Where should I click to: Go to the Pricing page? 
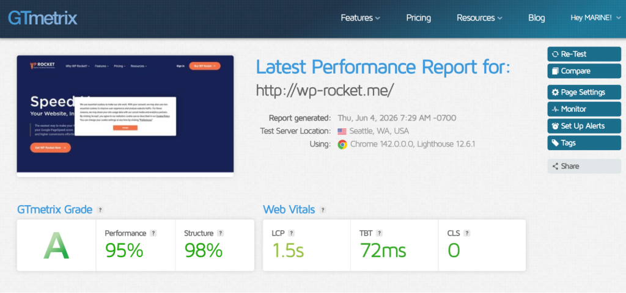pyautogui.click(x=418, y=18)
